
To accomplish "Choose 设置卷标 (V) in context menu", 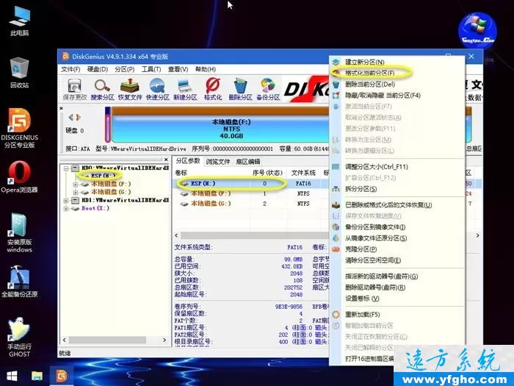I will [397, 299].
